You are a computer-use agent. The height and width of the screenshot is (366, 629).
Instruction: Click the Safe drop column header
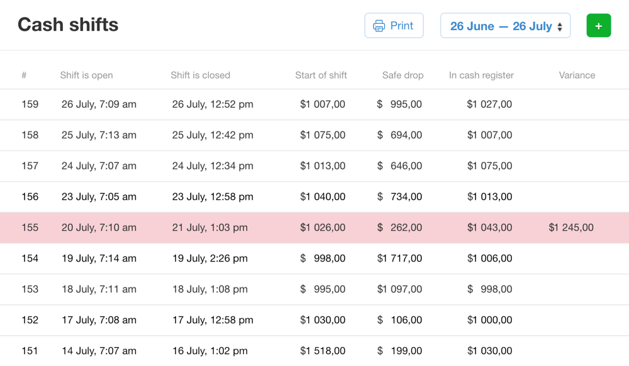(x=403, y=75)
